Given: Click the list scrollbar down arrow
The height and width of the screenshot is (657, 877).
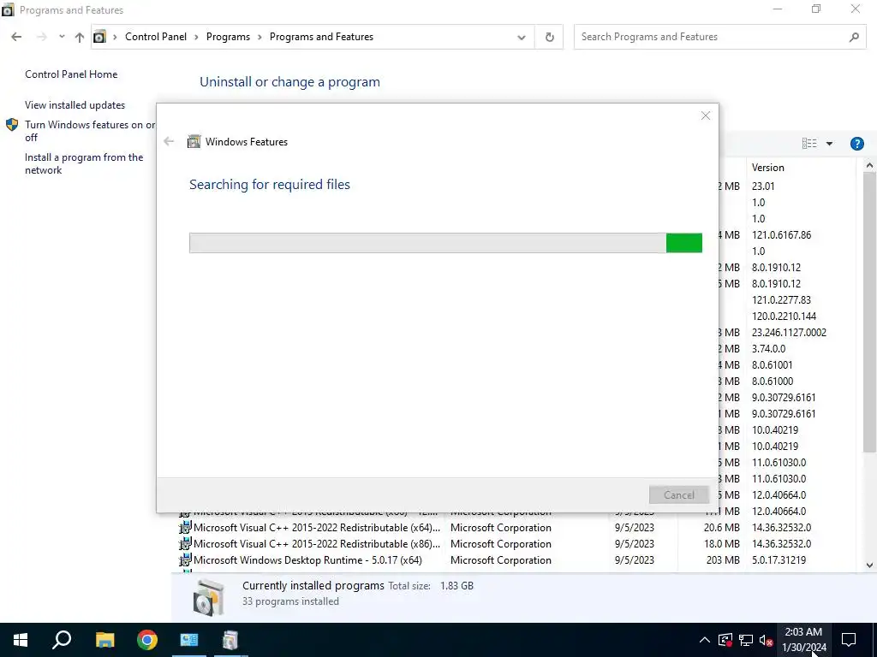Looking at the screenshot, I should 869,565.
